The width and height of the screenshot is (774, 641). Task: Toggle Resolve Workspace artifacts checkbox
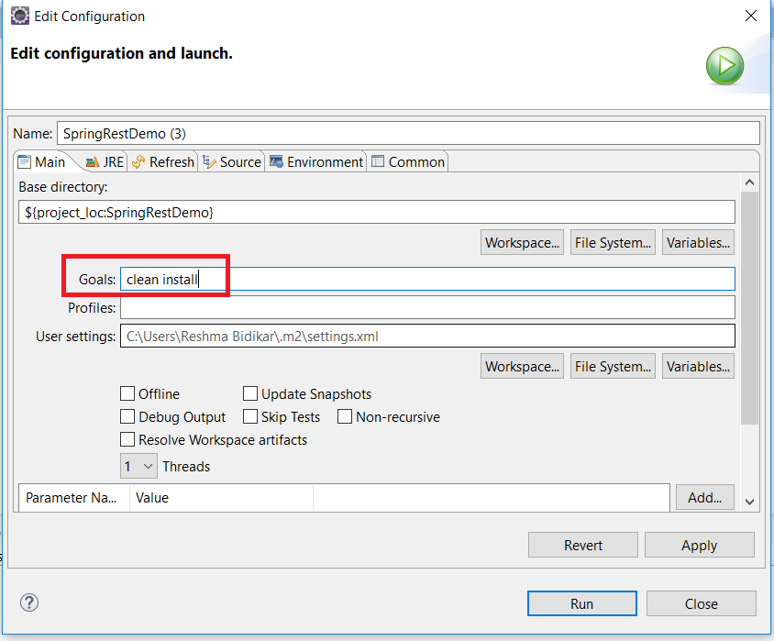(x=127, y=439)
